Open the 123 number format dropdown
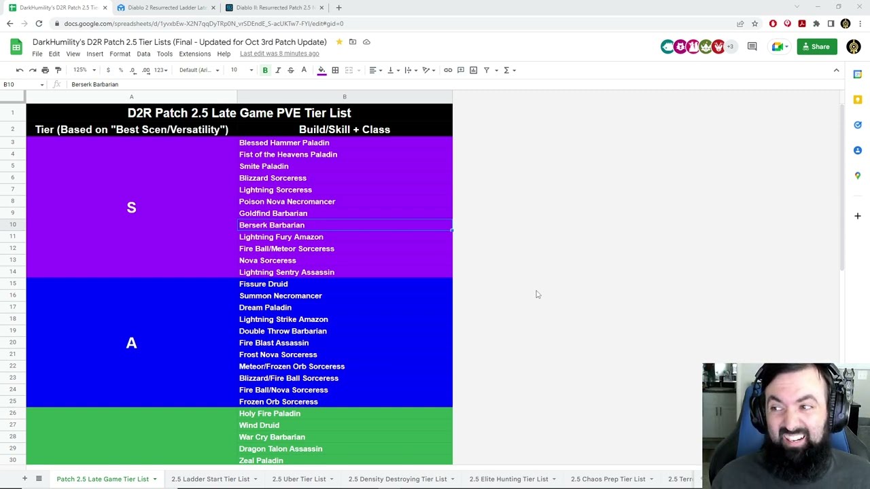Image resolution: width=870 pixels, height=489 pixels. pos(160,70)
